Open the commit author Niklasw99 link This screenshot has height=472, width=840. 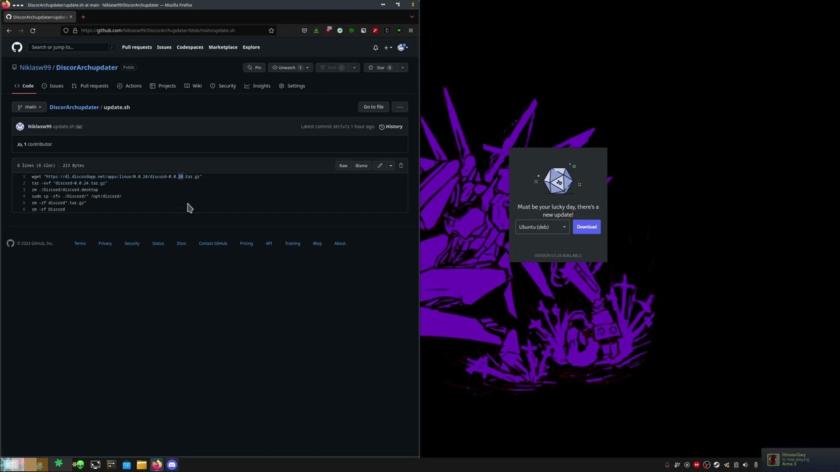click(x=39, y=127)
